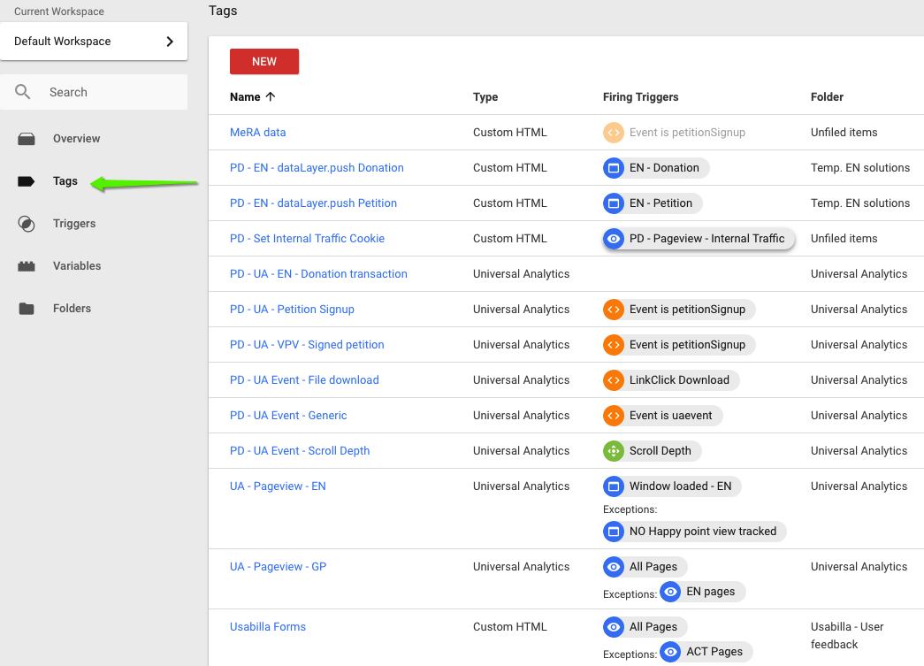
Task: Sort by the Type column header
Action: tap(485, 96)
